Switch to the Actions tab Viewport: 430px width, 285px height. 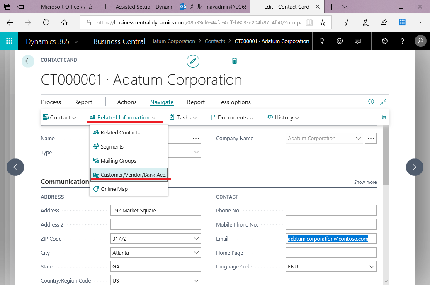(x=127, y=102)
